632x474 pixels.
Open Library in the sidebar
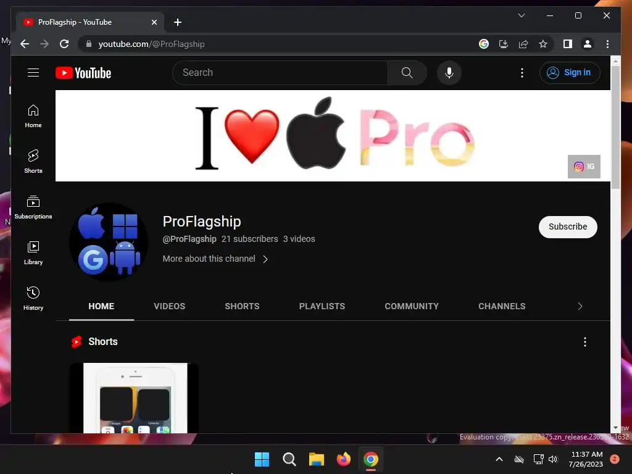33,253
